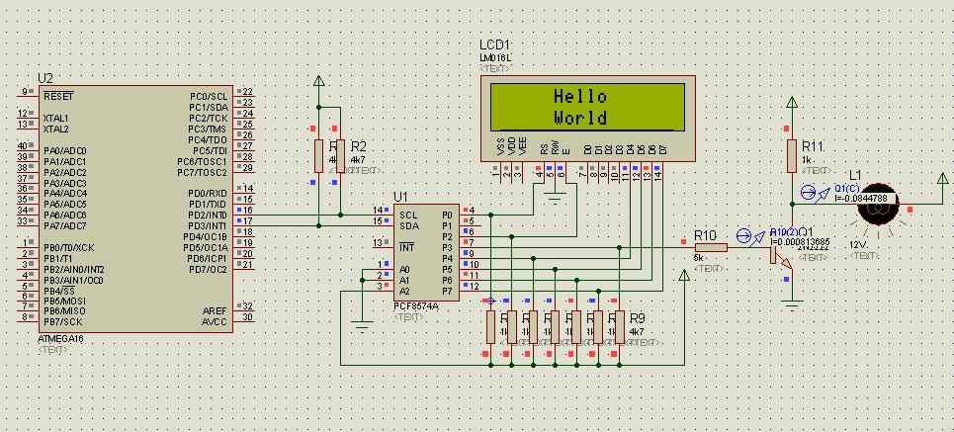Click the U1 reference label

click(401, 197)
